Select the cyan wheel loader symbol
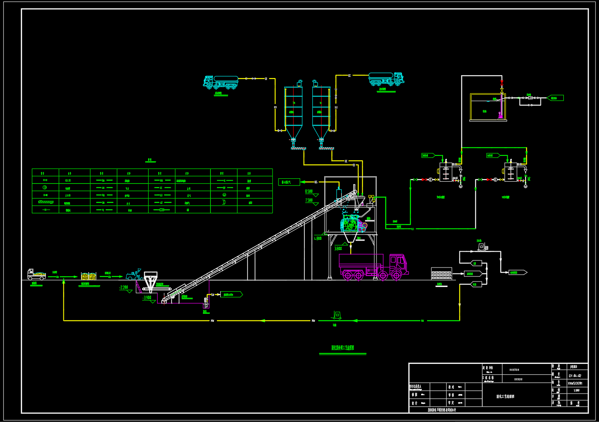This screenshot has height=422, width=599. [133, 275]
